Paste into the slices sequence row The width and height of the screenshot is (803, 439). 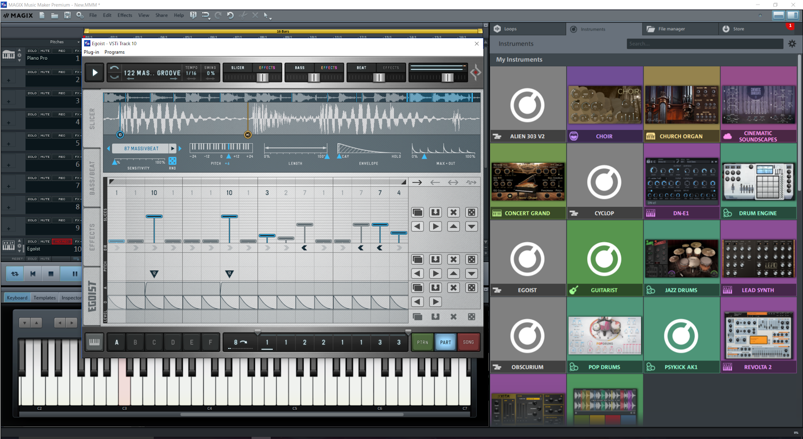436,212
